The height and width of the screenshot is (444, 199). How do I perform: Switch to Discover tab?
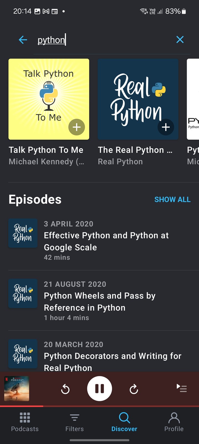point(124,422)
